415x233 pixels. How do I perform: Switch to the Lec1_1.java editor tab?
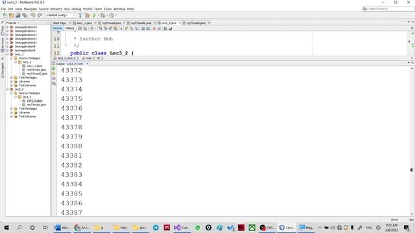point(84,23)
